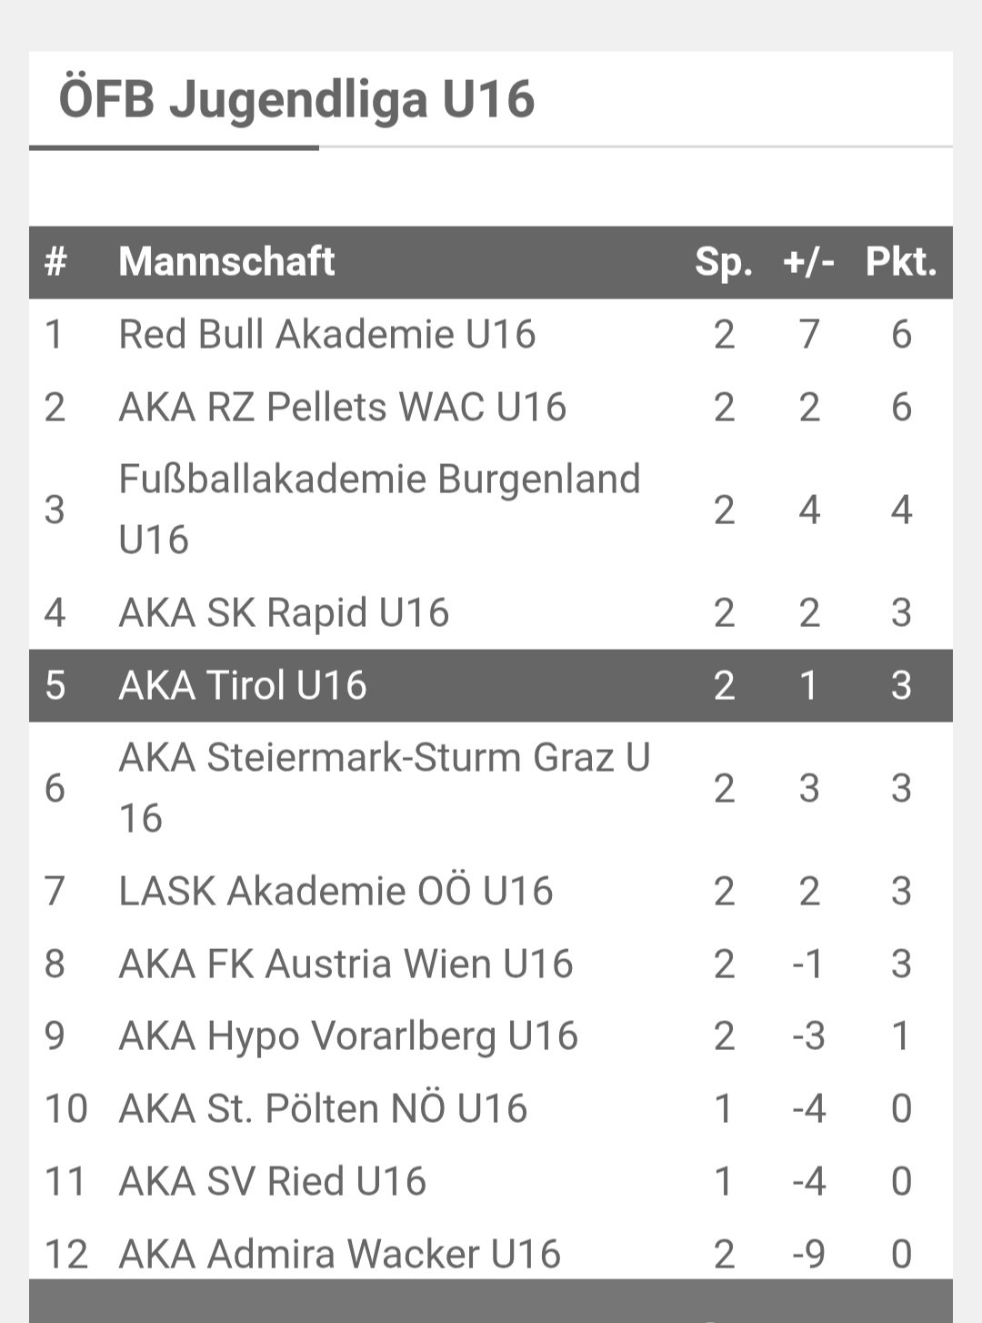Click the Sp. column header
The width and height of the screenshot is (982, 1323).
pyautogui.click(x=724, y=262)
